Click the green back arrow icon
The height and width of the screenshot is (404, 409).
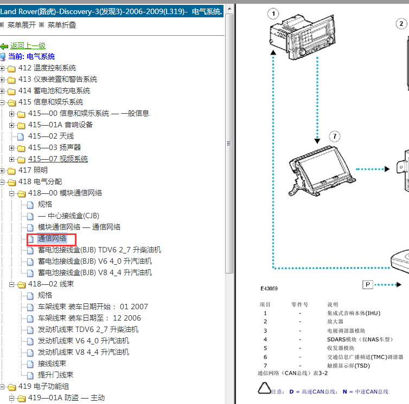tap(4, 47)
